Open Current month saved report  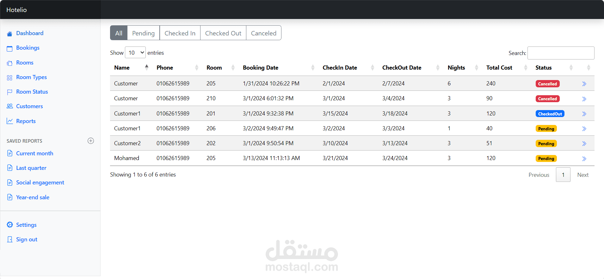point(34,153)
